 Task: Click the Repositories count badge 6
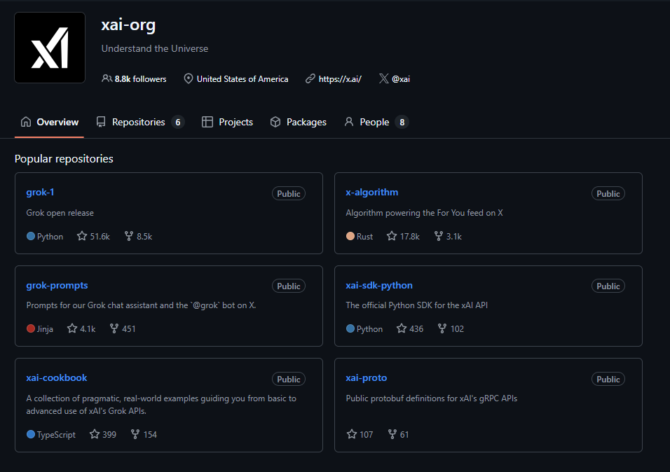(x=178, y=122)
